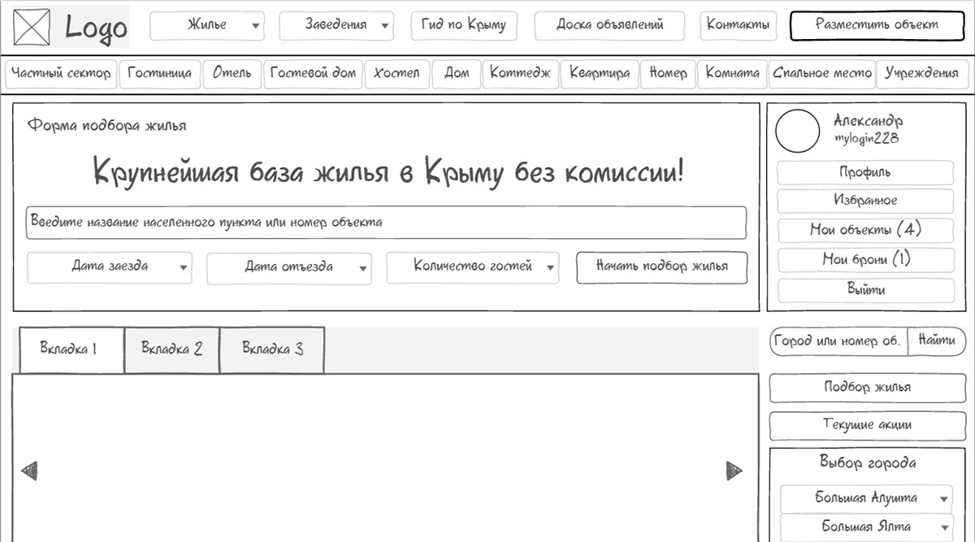
Task: Open the Контакты page
Action: pyautogui.click(x=738, y=25)
